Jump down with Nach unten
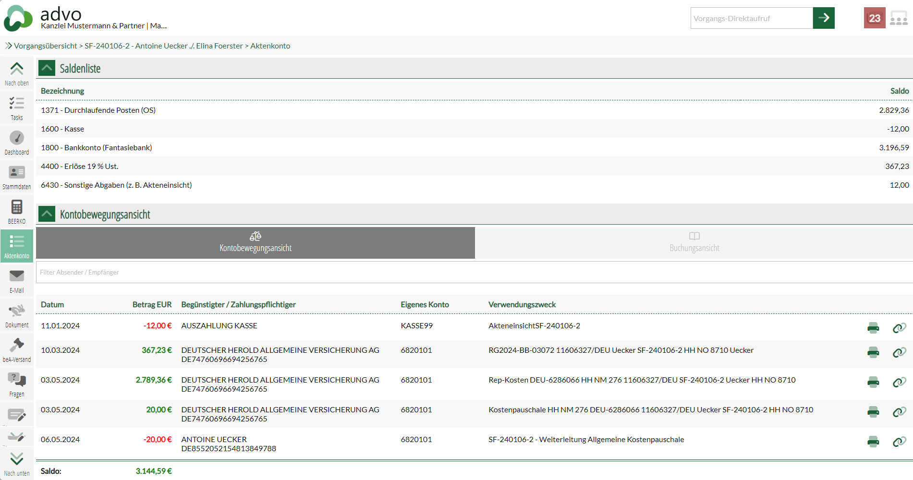 point(17,463)
